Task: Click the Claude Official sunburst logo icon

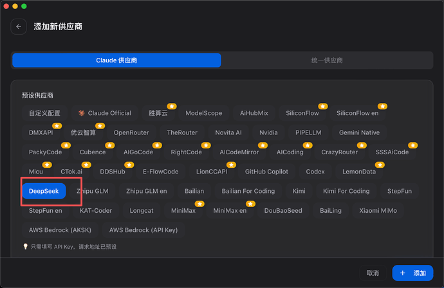Action: coord(82,113)
